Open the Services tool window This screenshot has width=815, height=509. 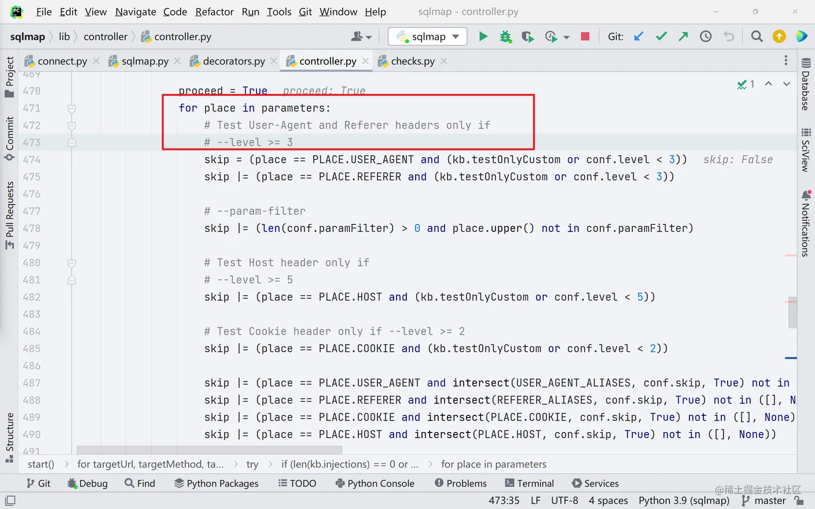click(x=595, y=483)
